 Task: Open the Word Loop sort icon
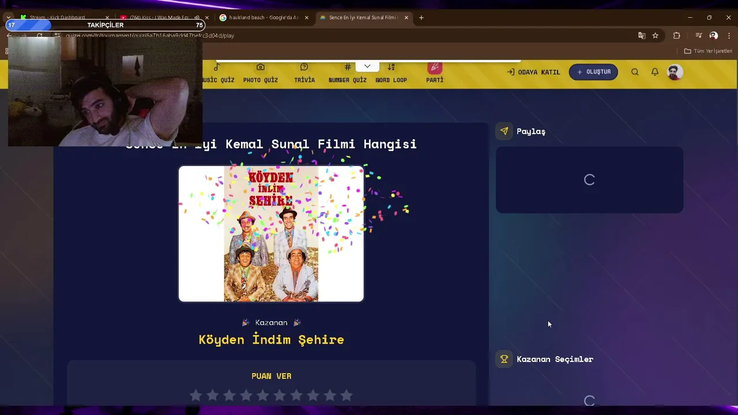coord(391,67)
